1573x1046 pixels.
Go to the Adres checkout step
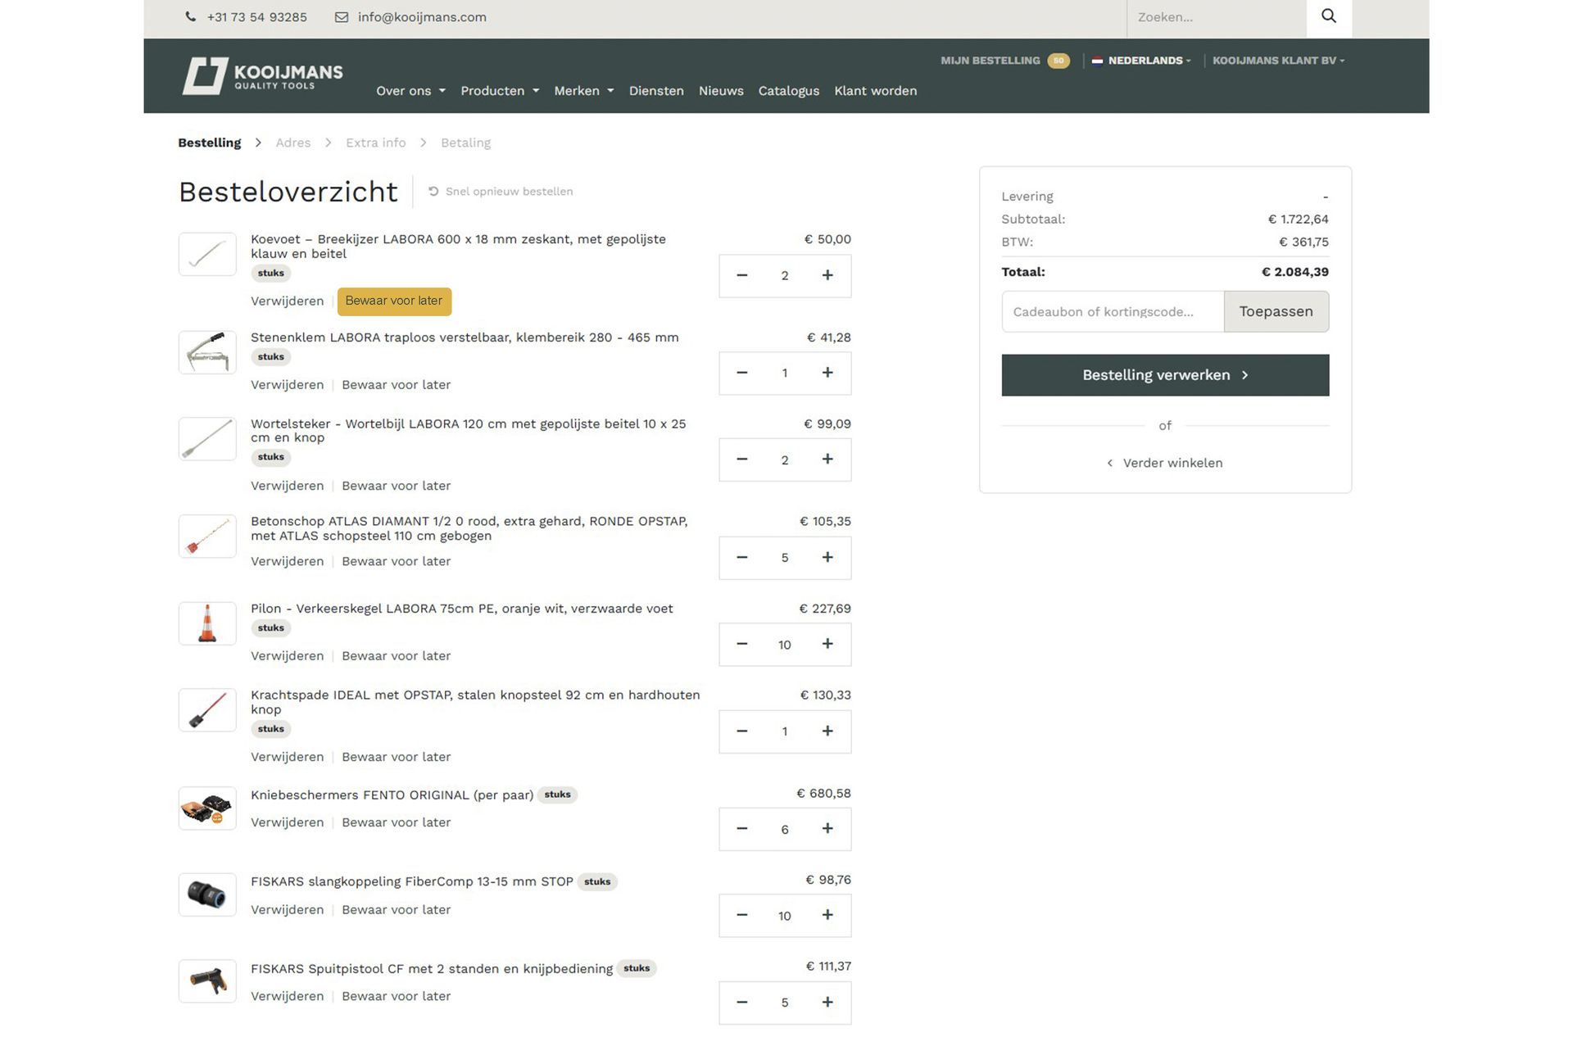[293, 143]
